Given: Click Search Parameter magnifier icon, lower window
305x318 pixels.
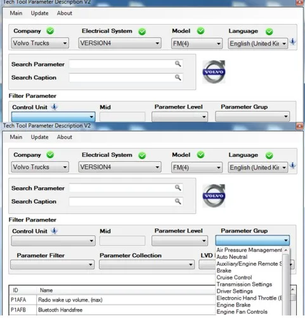Looking at the screenshot, I should (x=178, y=188).
